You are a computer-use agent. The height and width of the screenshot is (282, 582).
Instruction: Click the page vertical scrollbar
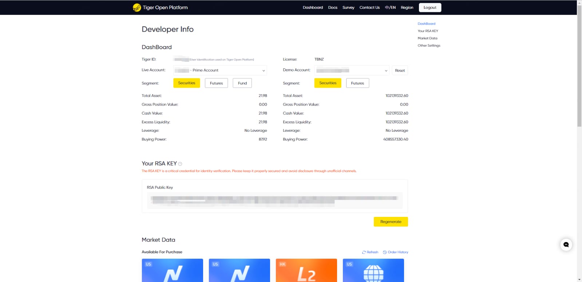(x=579, y=65)
